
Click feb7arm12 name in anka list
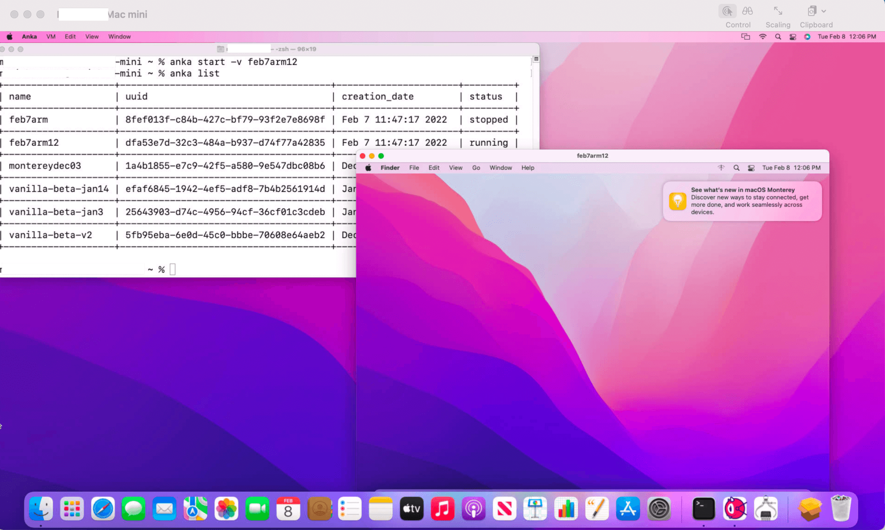tap(34, 143)
